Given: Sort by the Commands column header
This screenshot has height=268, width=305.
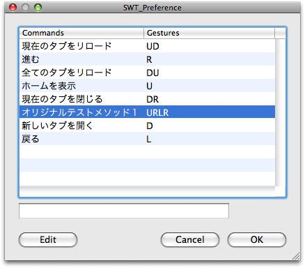Looking at the screenshot, I should (81, 33).
